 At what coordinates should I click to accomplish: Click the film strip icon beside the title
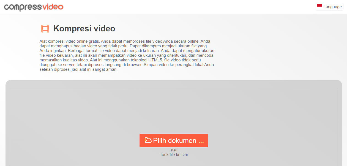[45, 29]
